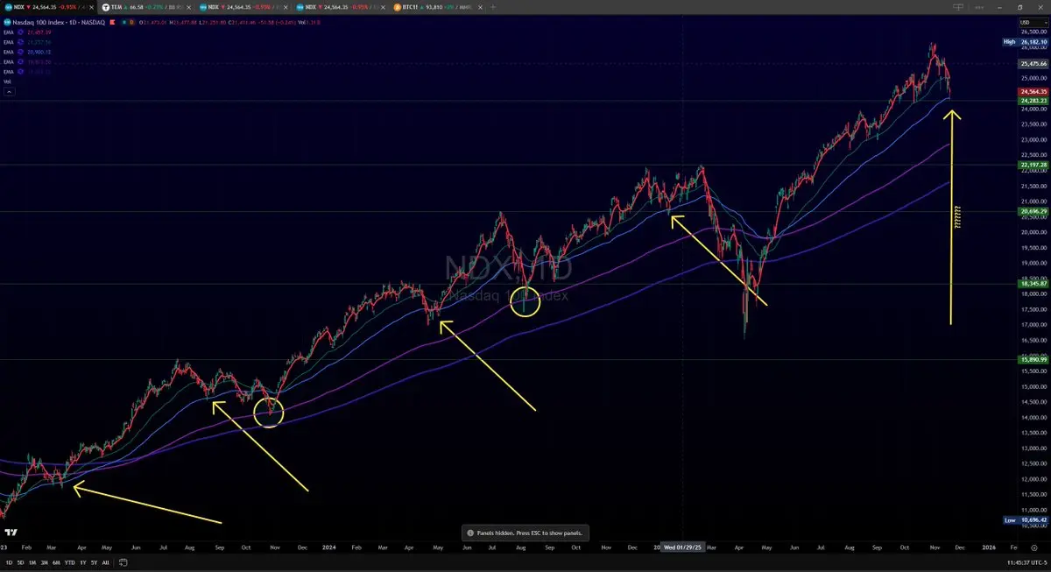1051x572 pixels.
Task: Set range to 1D
Action: point(9,562)
